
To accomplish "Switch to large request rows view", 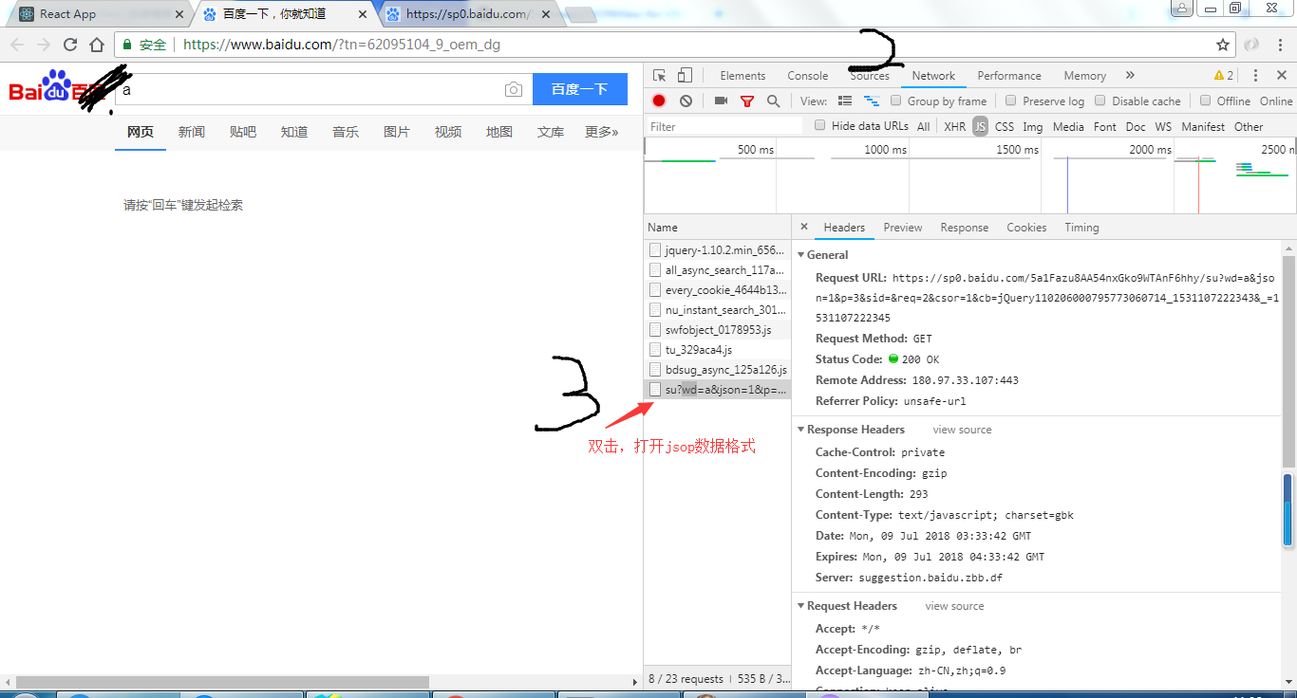I will click(845, 101).
